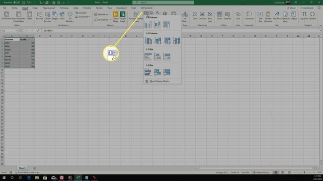Click in the Search box

pyautogui.click(x=163, y=2)
